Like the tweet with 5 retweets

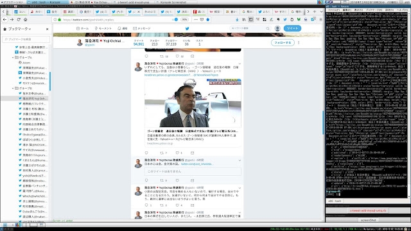177,180
